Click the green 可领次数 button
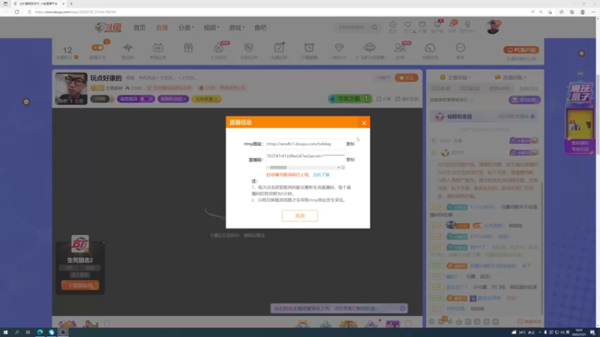 (x=349, y=99)
